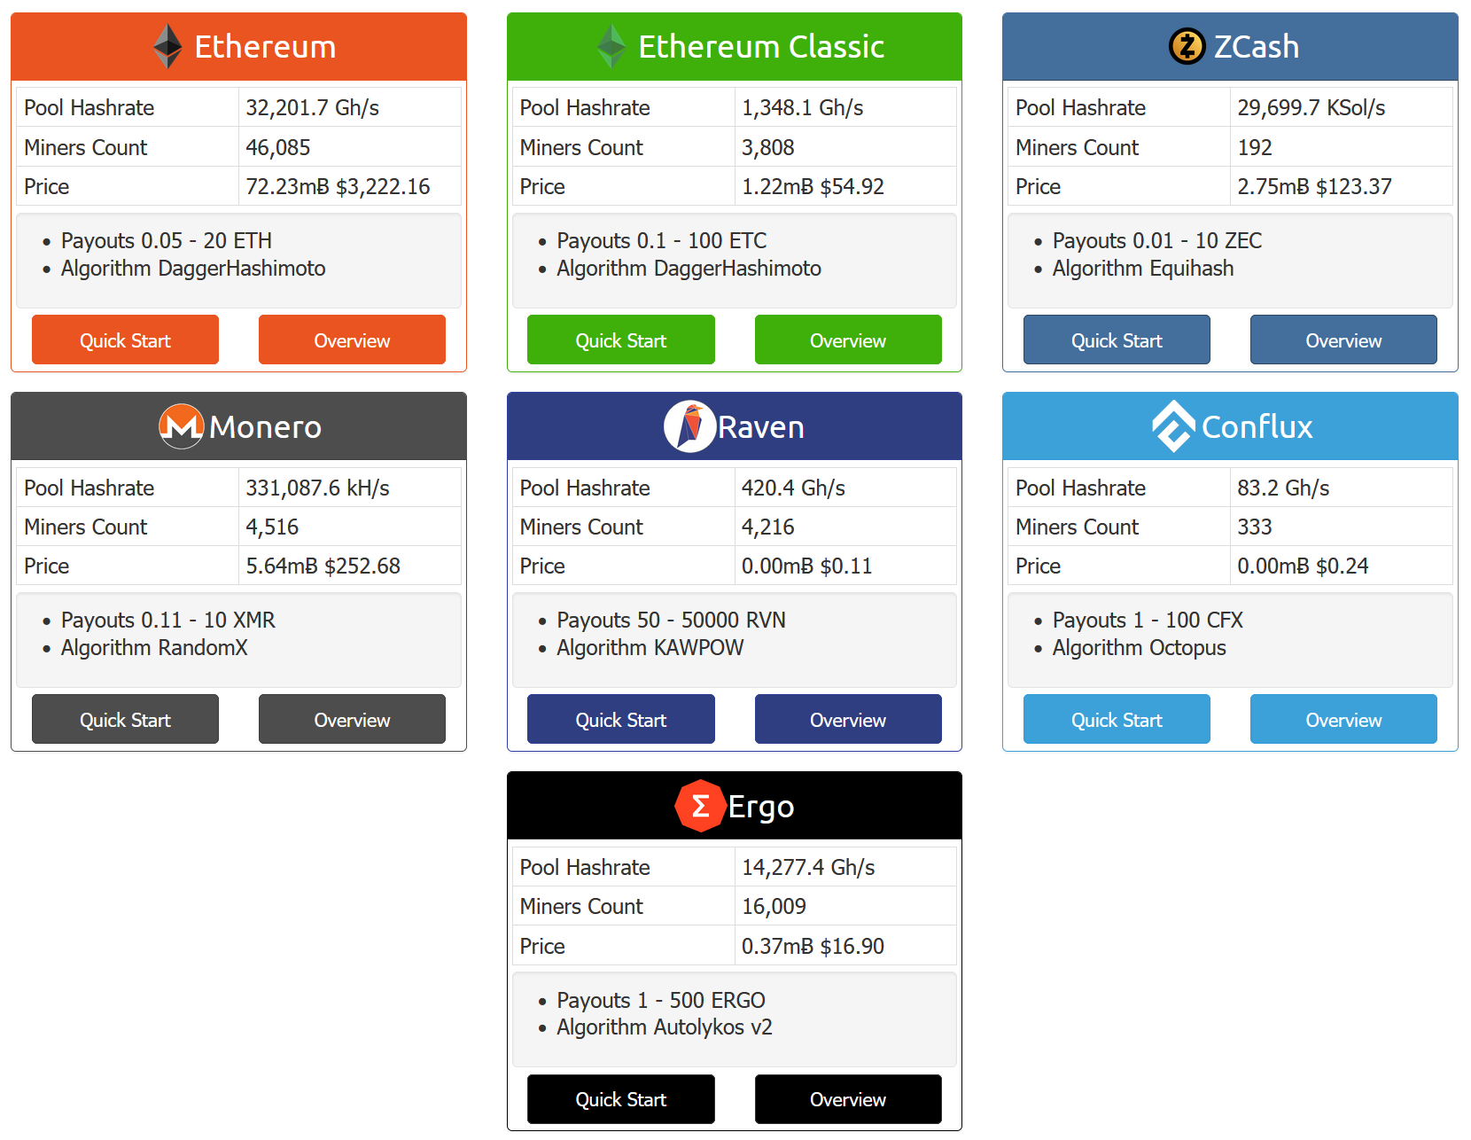This screenshot has height=1140, width=1471.
Task: Select Monero price $252.68
Action: click(x=362, y=566)
